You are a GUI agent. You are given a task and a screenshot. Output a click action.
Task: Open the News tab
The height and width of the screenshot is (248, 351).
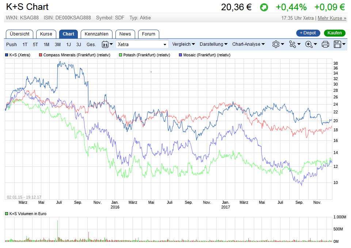[x=125, y=34]
